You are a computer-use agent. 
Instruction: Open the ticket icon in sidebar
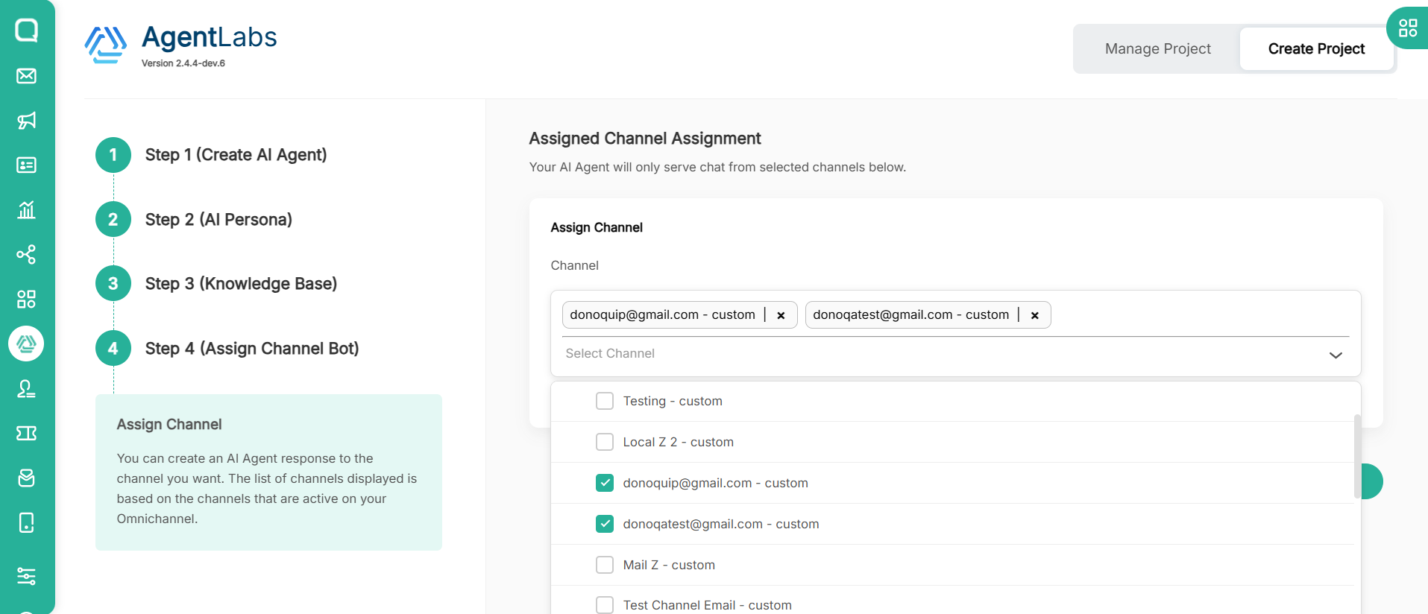click(26, 433)
